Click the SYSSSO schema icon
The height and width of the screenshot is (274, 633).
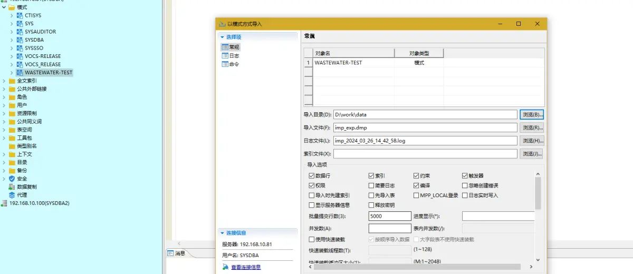(x=20, y=48)
